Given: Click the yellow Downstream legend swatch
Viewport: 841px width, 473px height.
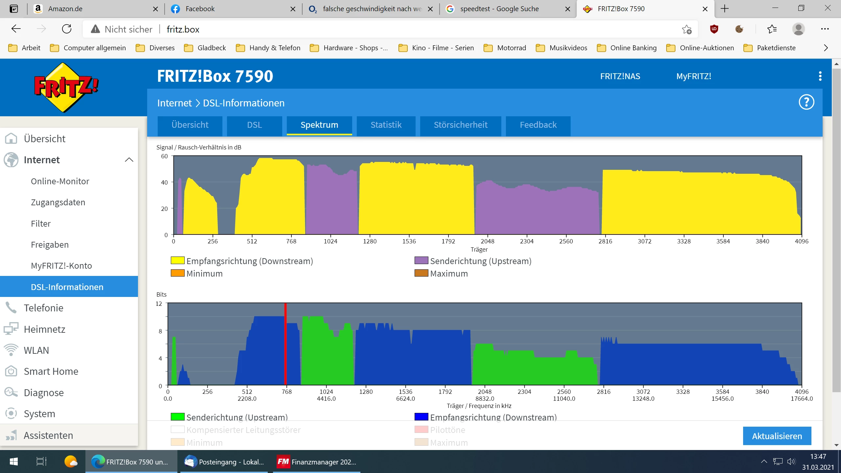Looking at the screenshot, I should [x=177, y=261].
